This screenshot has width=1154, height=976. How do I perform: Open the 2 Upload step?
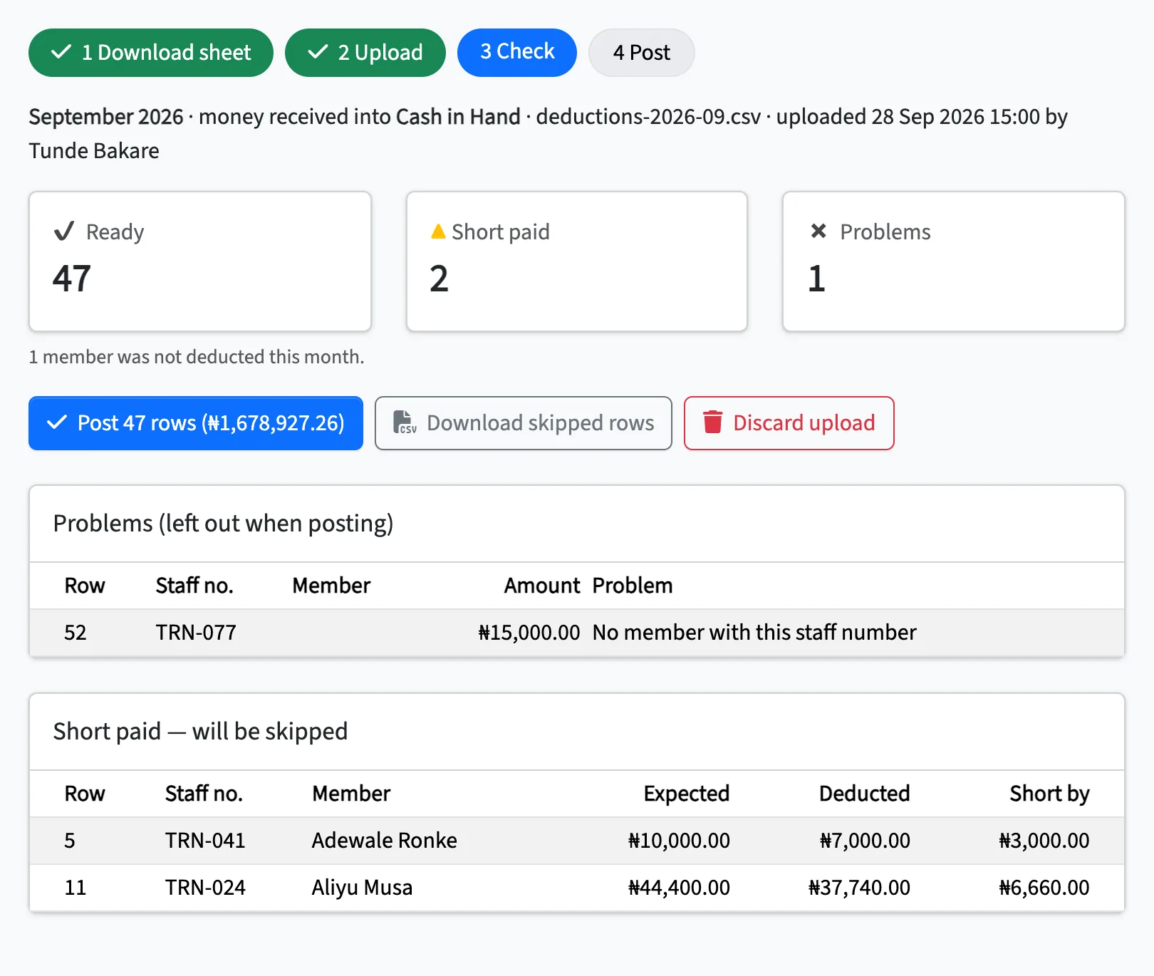(x=365, y=53)
